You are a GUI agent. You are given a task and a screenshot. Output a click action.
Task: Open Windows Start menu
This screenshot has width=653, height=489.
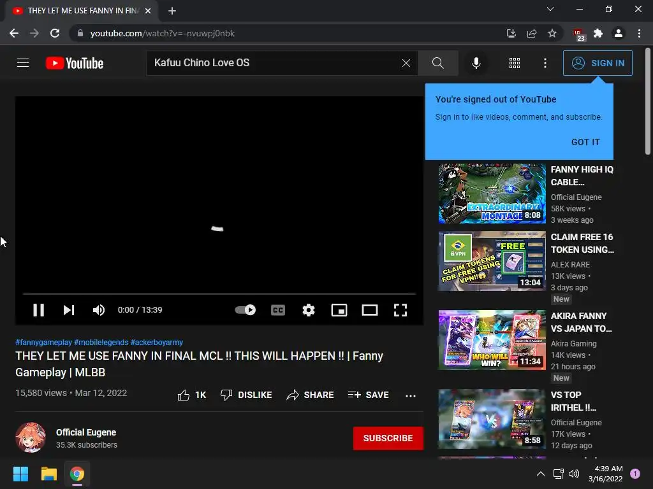click(20, 474)
